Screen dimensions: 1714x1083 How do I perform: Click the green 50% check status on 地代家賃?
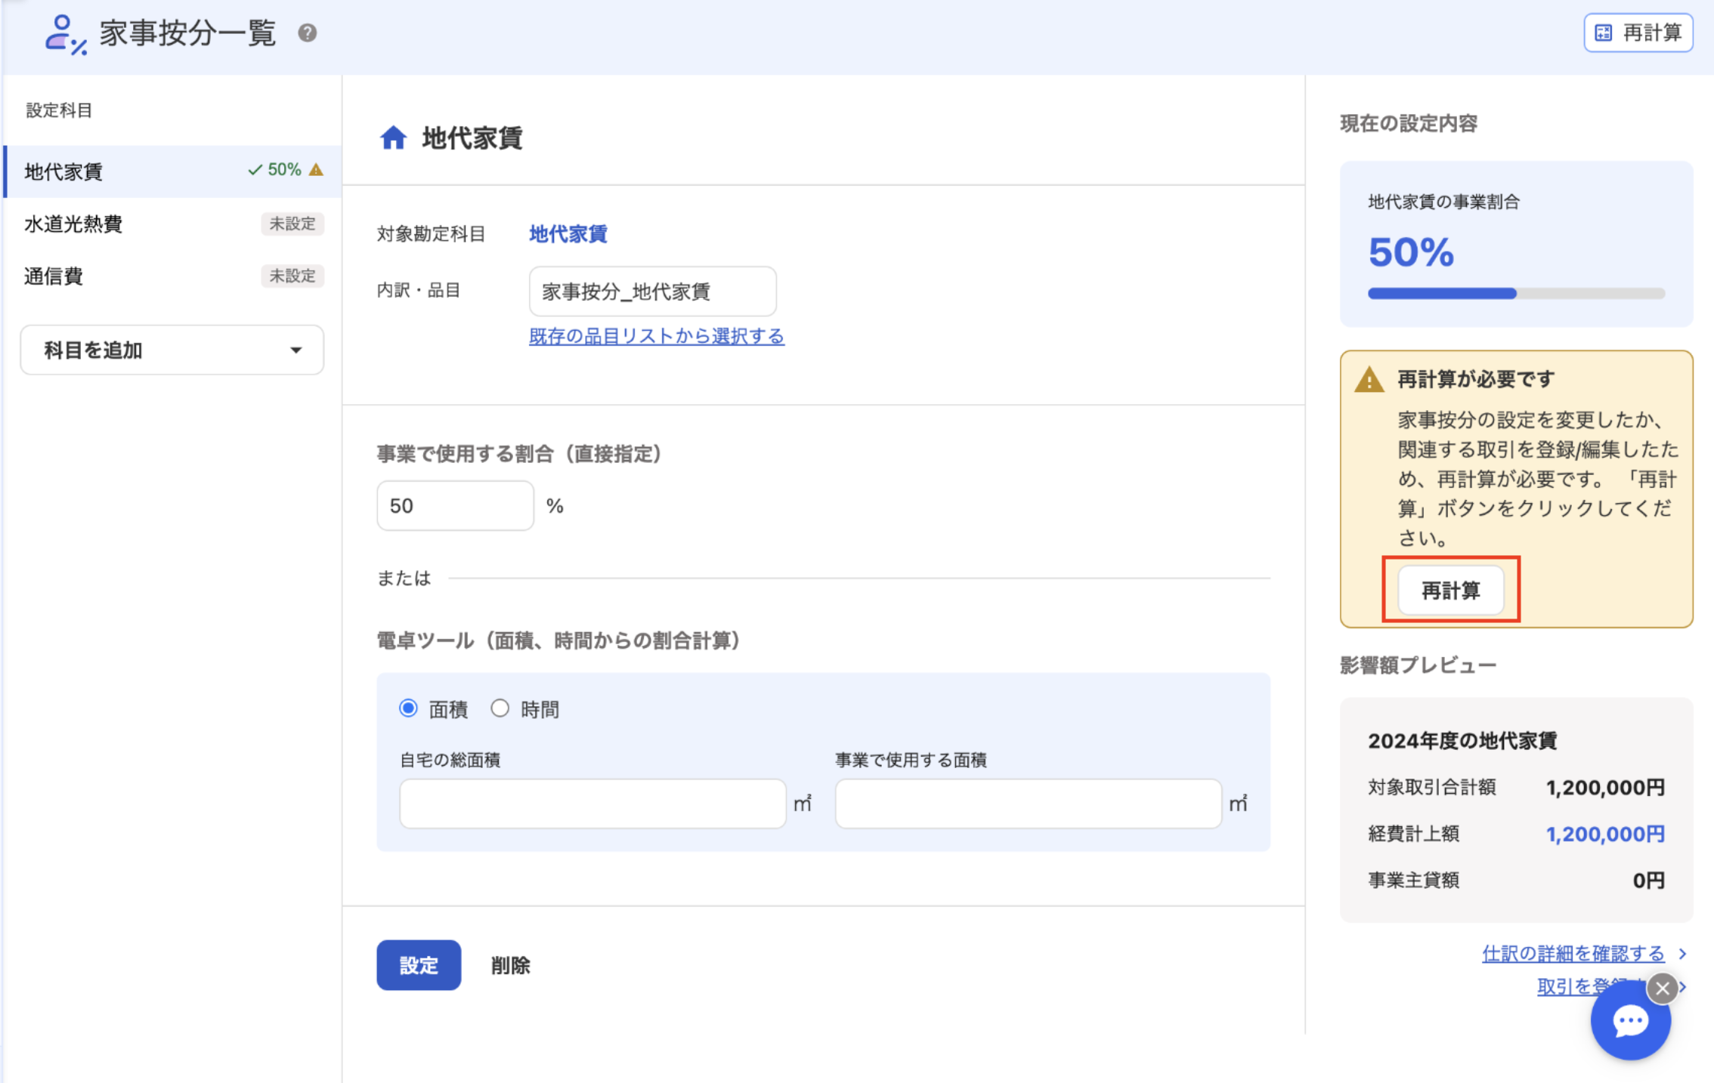[x=274, y=170]
